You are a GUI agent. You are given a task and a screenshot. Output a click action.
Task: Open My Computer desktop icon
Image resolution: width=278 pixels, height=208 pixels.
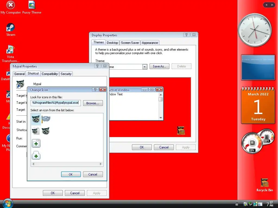coord(11,8)
